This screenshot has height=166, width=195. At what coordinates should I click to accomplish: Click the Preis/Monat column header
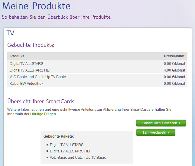tap(174, 56)
